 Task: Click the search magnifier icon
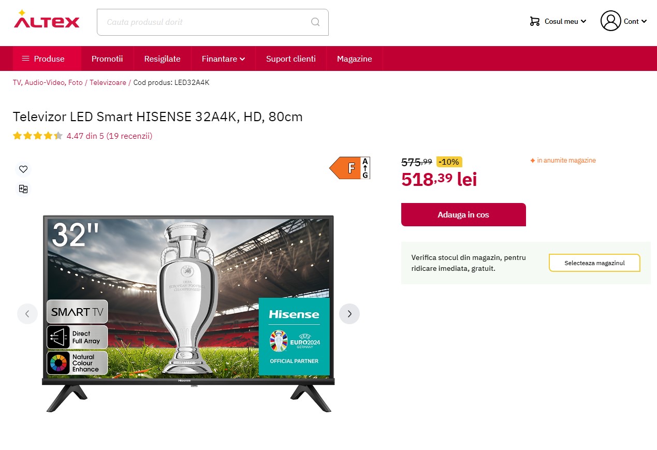coord(315,22)
